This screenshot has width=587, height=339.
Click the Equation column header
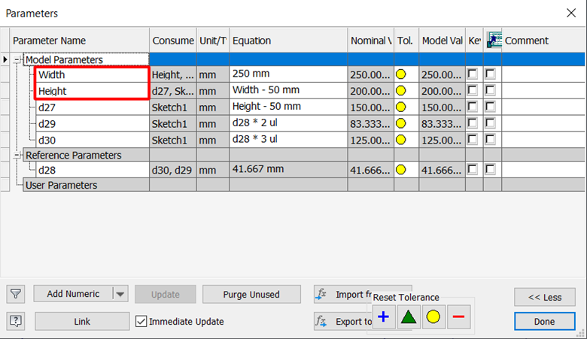(x=288, y=41)
